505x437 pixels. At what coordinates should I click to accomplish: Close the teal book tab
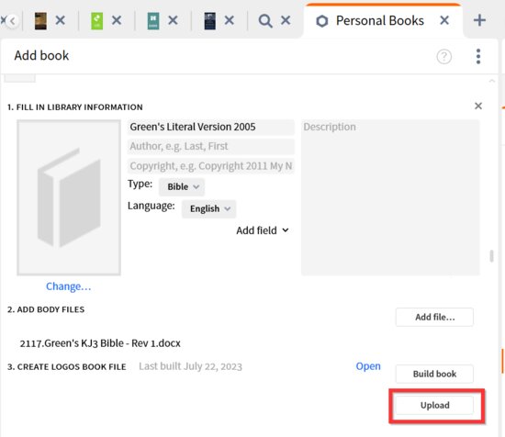pos(173,20)
